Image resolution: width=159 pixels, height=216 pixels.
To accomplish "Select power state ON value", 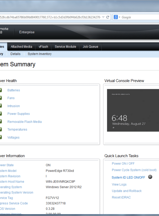I will pos(48,165).
